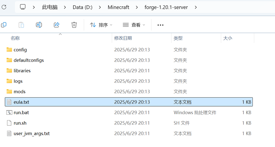Click the share icon in toolbar
This screenshot has width=275, height=147.
[x=57, y=25]
